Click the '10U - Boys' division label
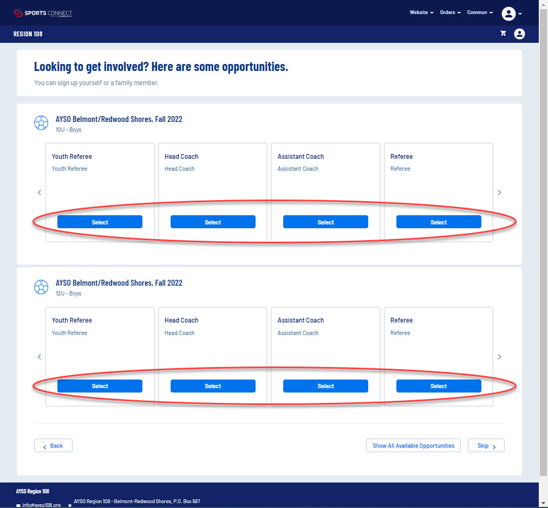The height and width of the screenshot is (508, 548). coord(68,130)
